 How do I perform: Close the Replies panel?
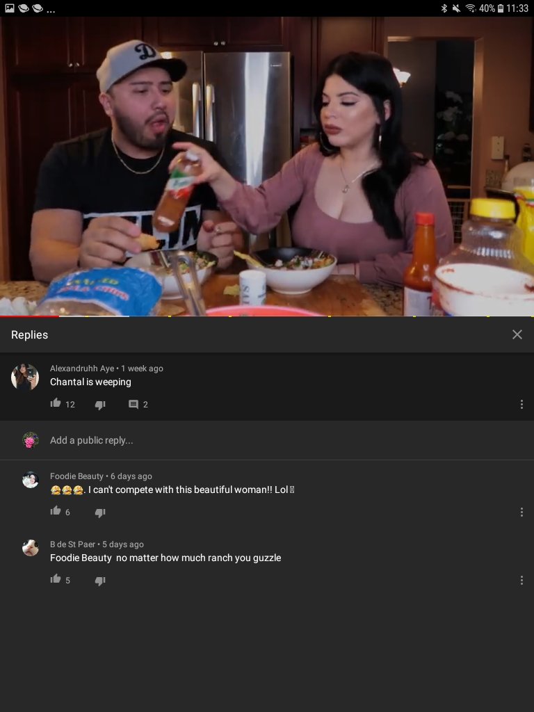[517, 334]
